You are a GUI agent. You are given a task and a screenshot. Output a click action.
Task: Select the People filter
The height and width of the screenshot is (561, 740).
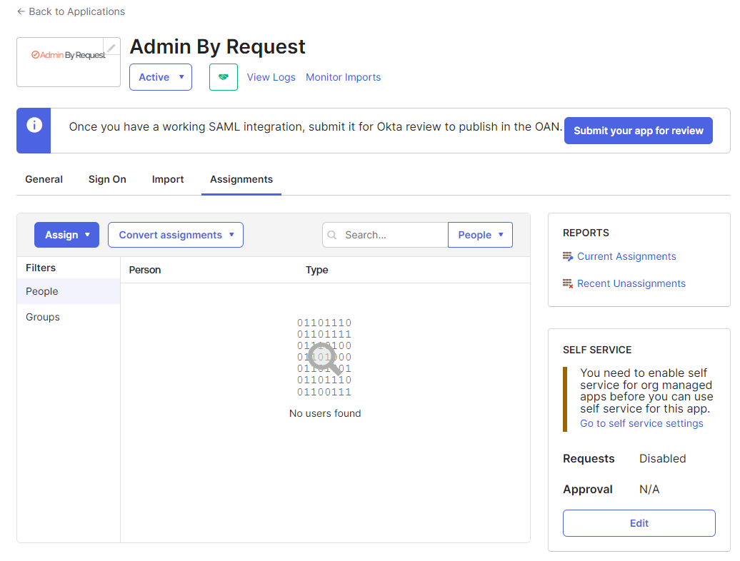point(69,291)
